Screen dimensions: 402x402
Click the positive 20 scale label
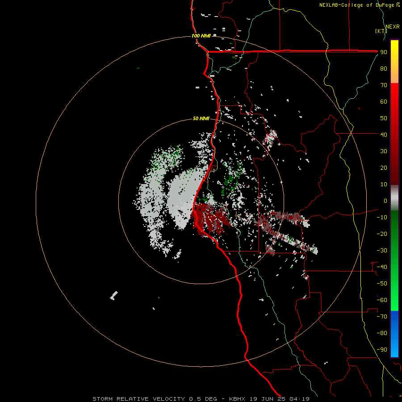384,167
